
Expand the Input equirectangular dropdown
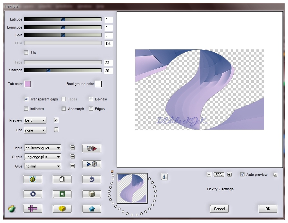(43, 148)
